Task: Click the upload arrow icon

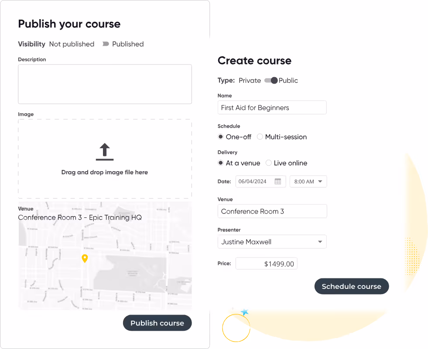Action: [x=104, y=150]
